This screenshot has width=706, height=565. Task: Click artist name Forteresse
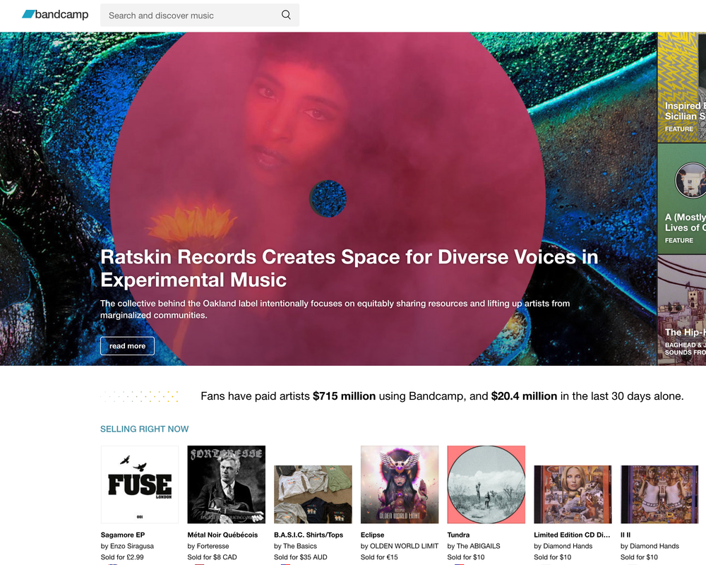(213, 546)
